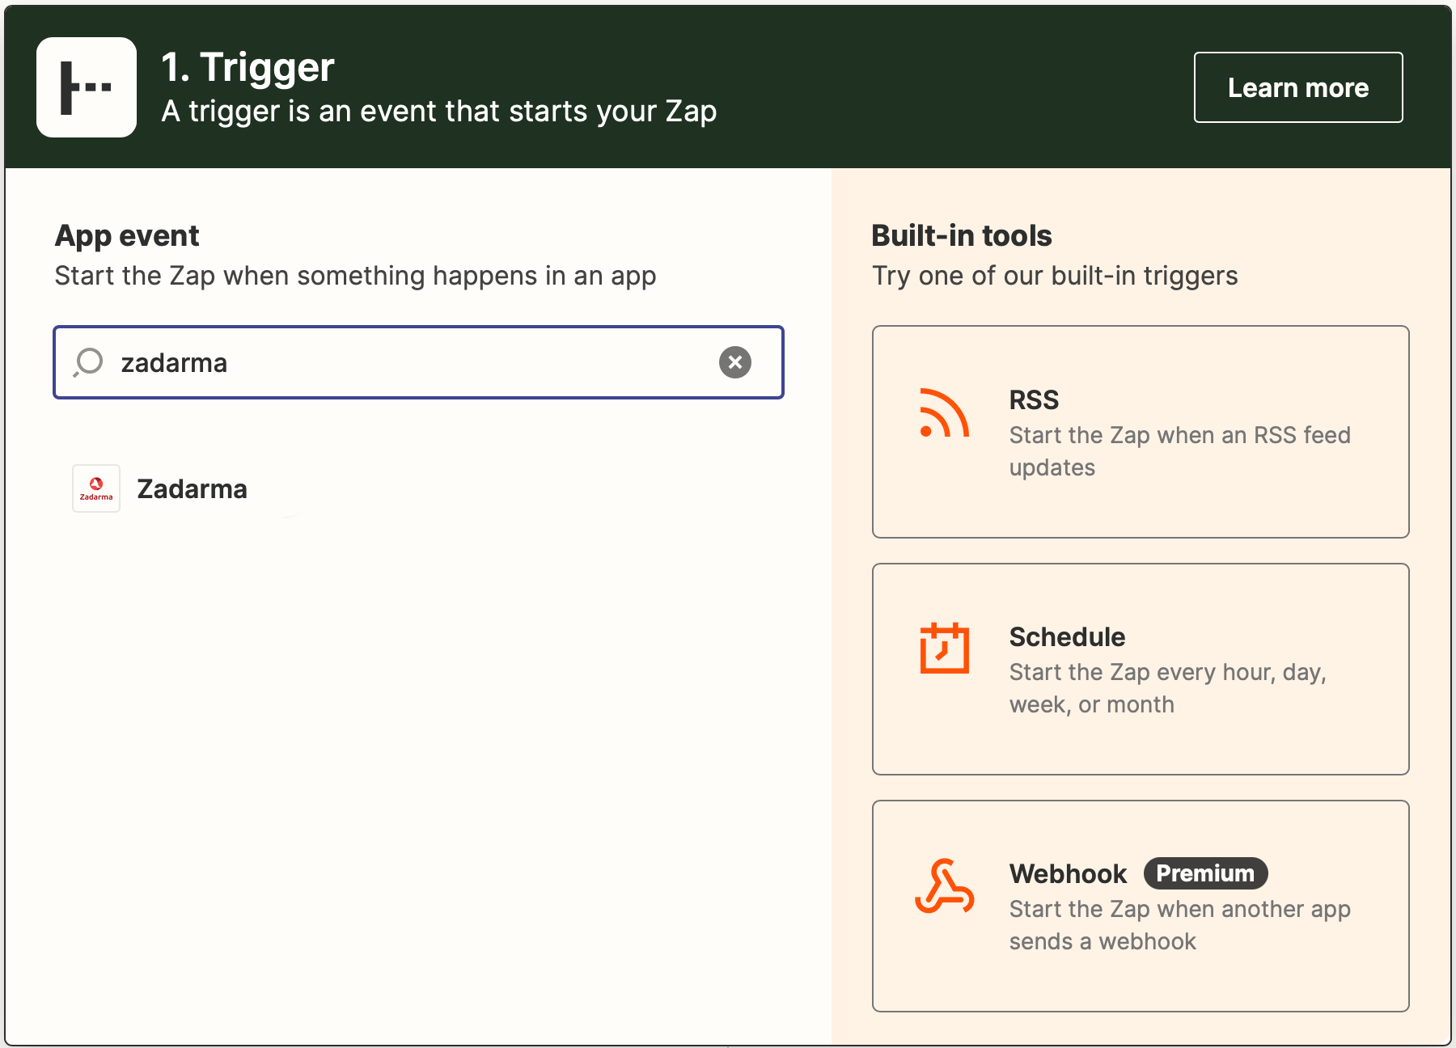Click the Premium badge next to Webhook
Screen dimensions: 1456x1048
pos(1204,873)
